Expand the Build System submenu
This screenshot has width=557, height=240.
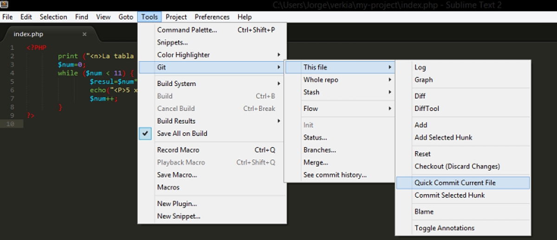pos(213,84)
